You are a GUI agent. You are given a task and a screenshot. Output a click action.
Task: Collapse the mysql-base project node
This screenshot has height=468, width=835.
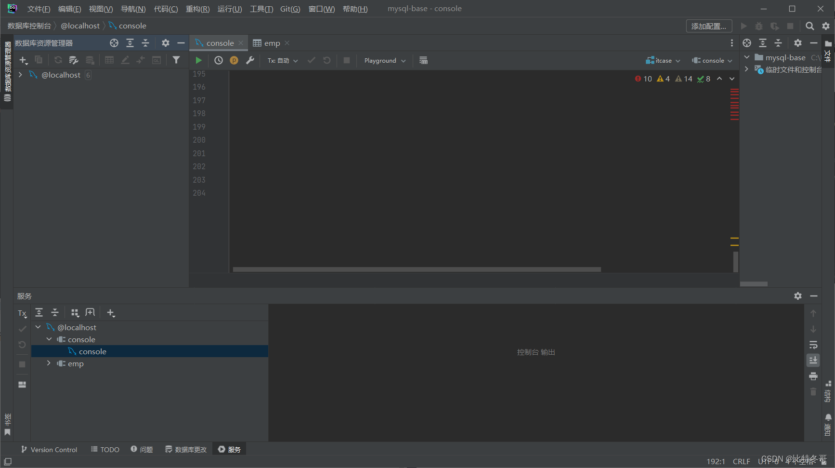746,57
